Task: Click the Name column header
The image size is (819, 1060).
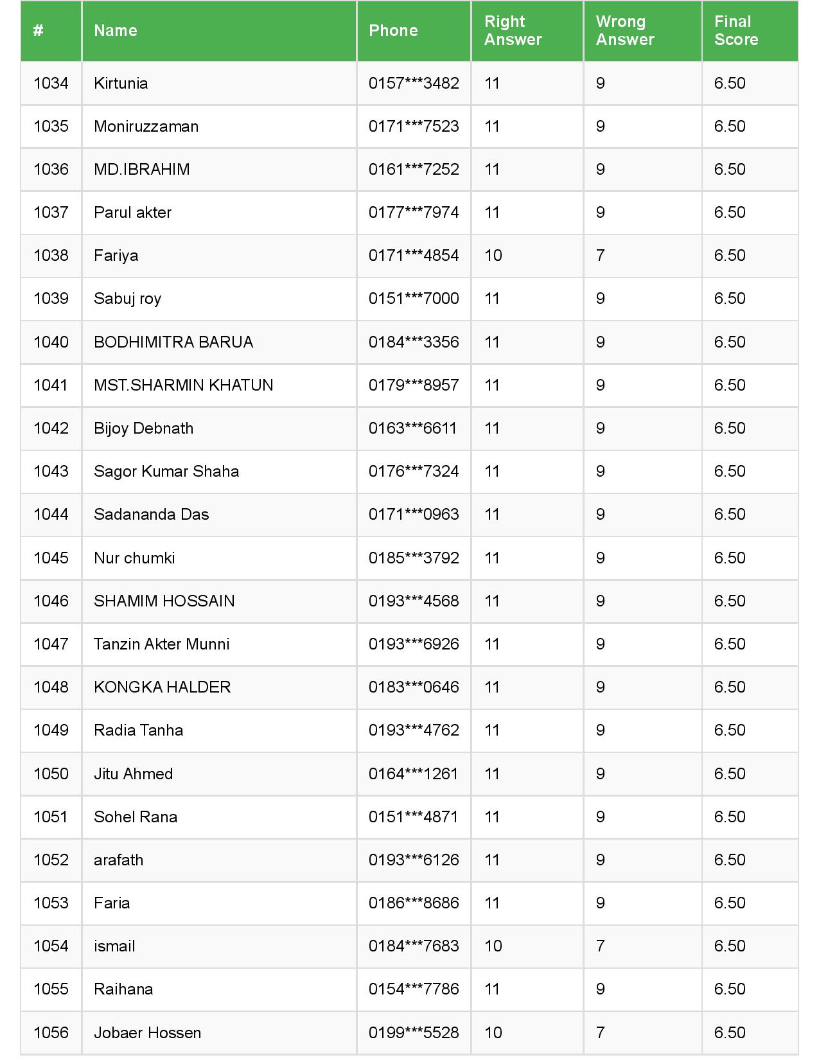Action: click(116, 31)
